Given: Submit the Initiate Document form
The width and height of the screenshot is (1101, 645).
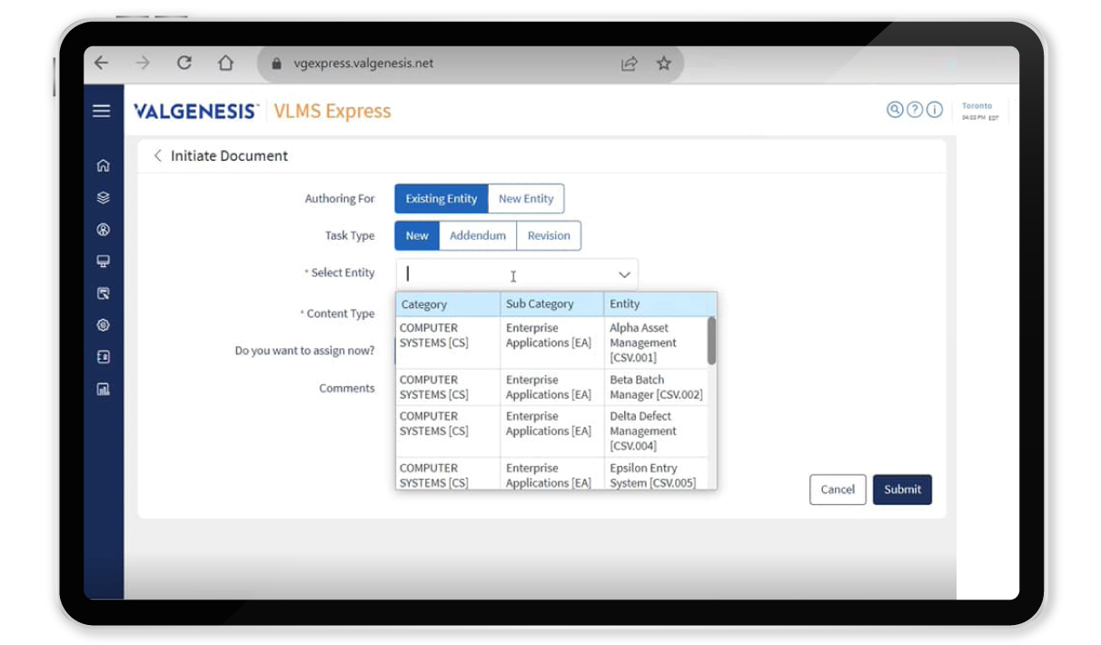Looking at the screenshot, I should coord(901,489).
